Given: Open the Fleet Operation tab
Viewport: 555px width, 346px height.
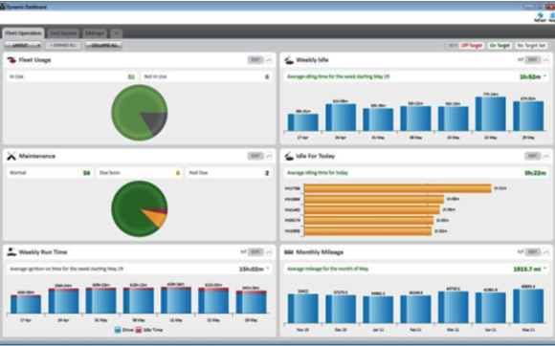Looking at the screenshot, I should (x=23, y=33).
